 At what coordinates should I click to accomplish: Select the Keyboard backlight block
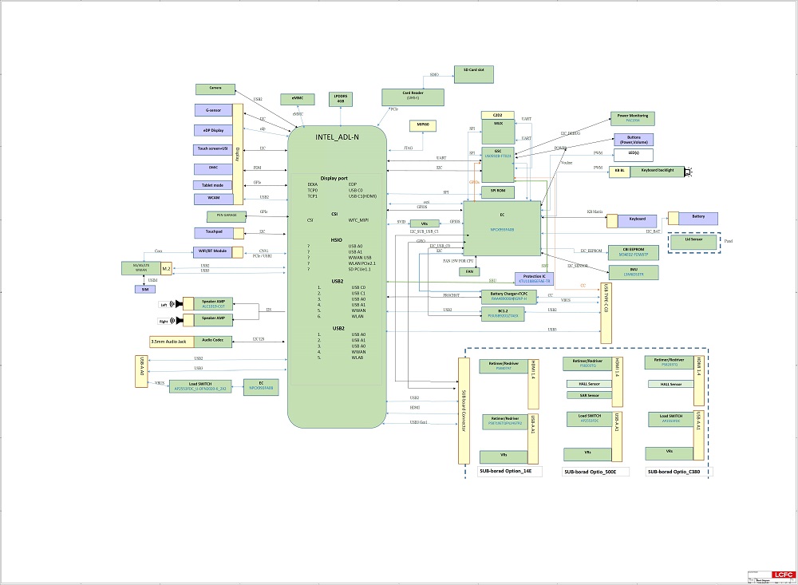point(657,172)
